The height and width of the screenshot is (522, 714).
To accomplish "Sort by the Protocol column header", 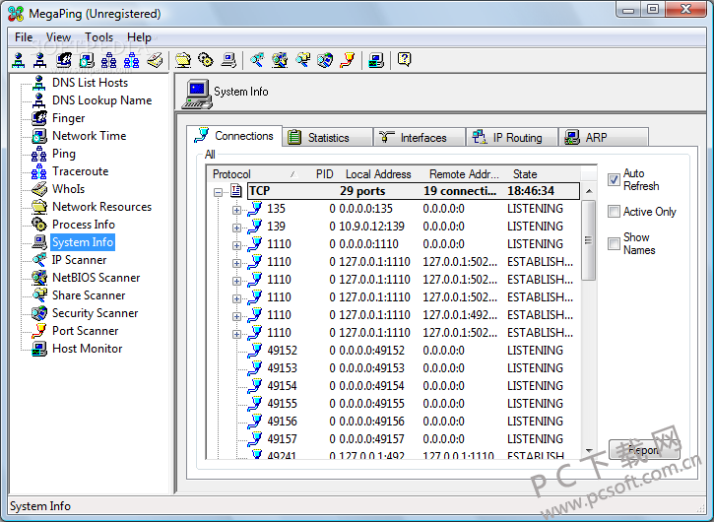I will [254, 174].
